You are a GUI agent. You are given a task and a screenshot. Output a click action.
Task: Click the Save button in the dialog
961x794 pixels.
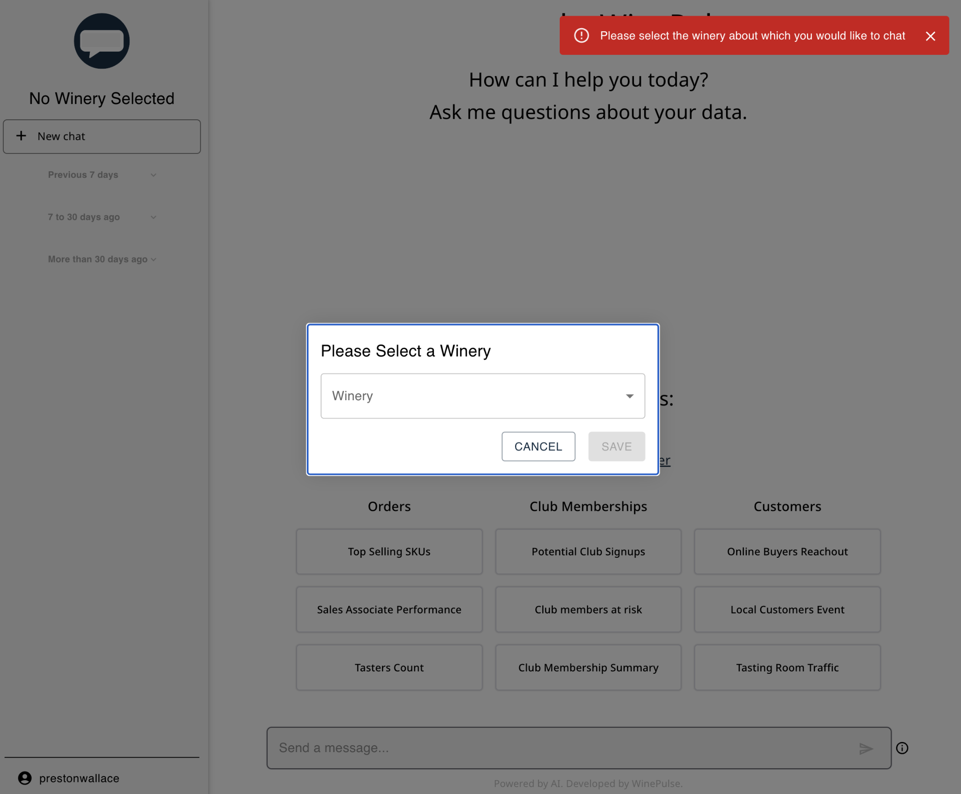[616, 446]
